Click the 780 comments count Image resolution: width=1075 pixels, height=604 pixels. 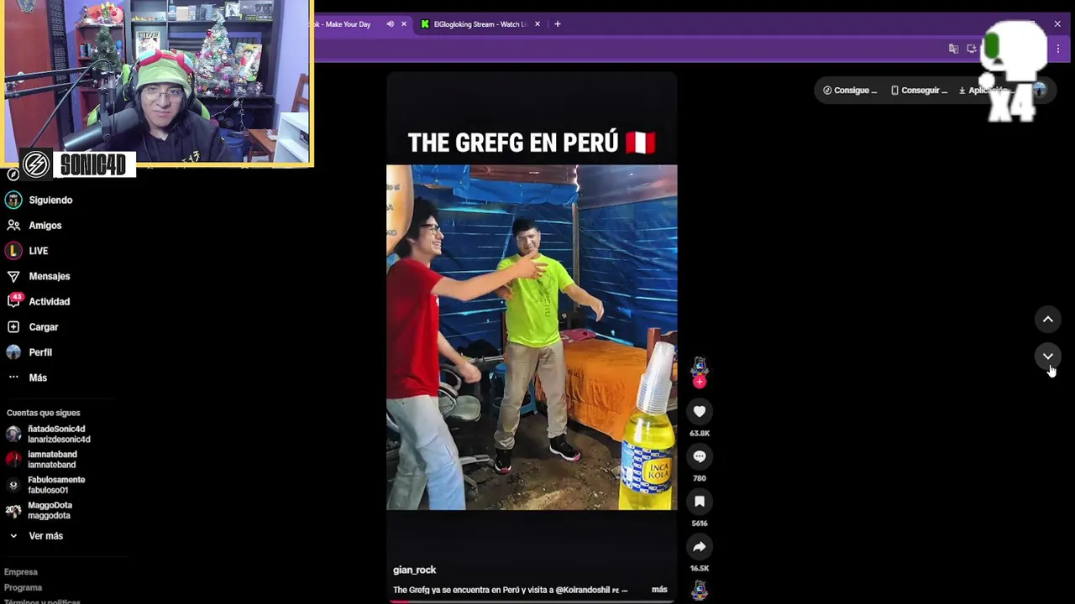click(700, 478)
